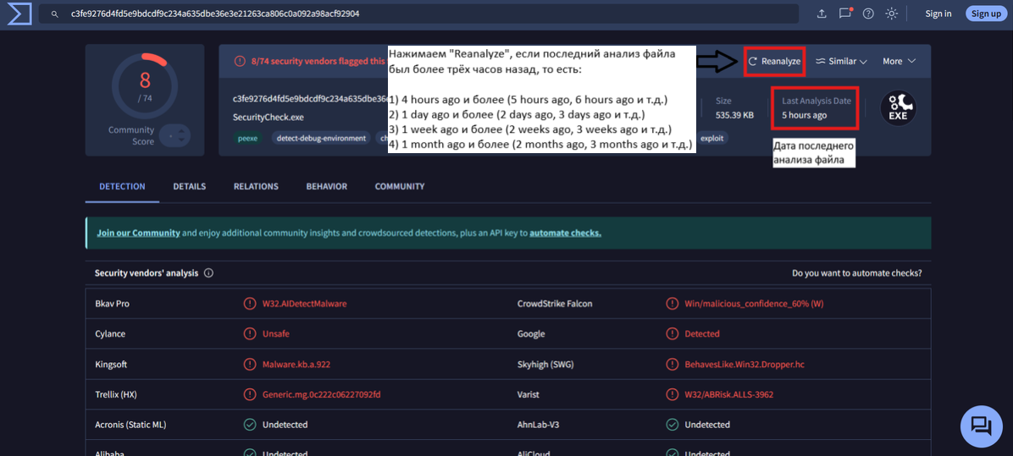Click the detection 'Malware.kb.a.922'
Screen dimensions: 1013x456
click(296, 365)
